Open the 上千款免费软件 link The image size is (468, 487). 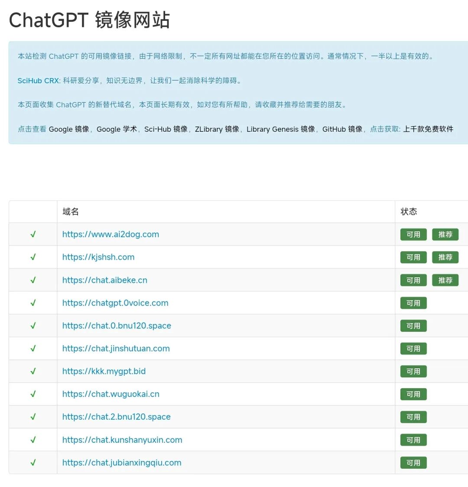coord(428,129)
